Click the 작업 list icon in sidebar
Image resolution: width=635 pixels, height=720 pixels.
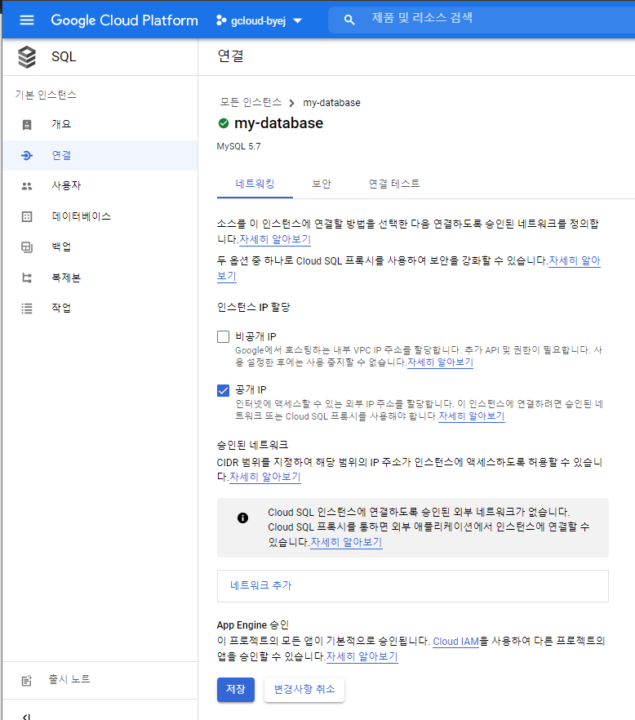(x=27, y=309)
